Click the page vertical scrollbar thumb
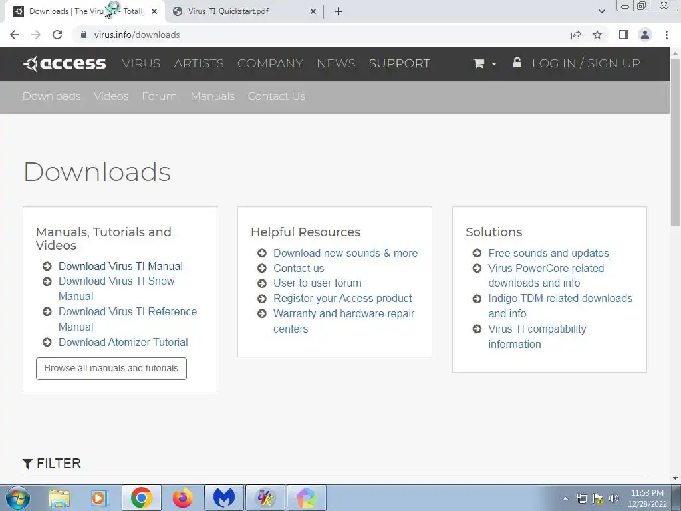 tap(675, 141)
